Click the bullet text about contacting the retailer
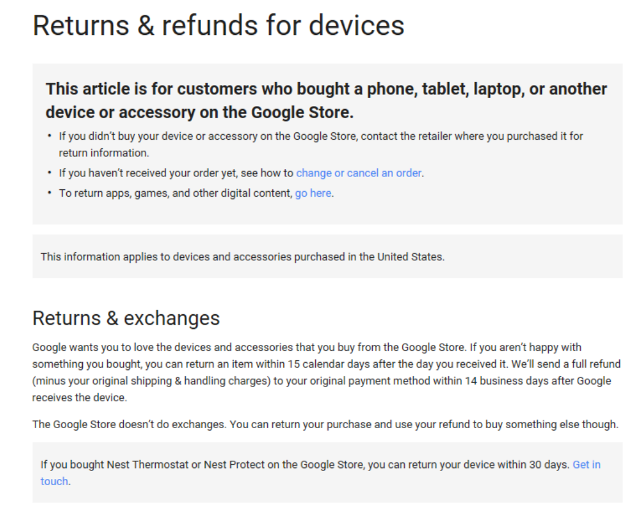 (x=321, y=145)
